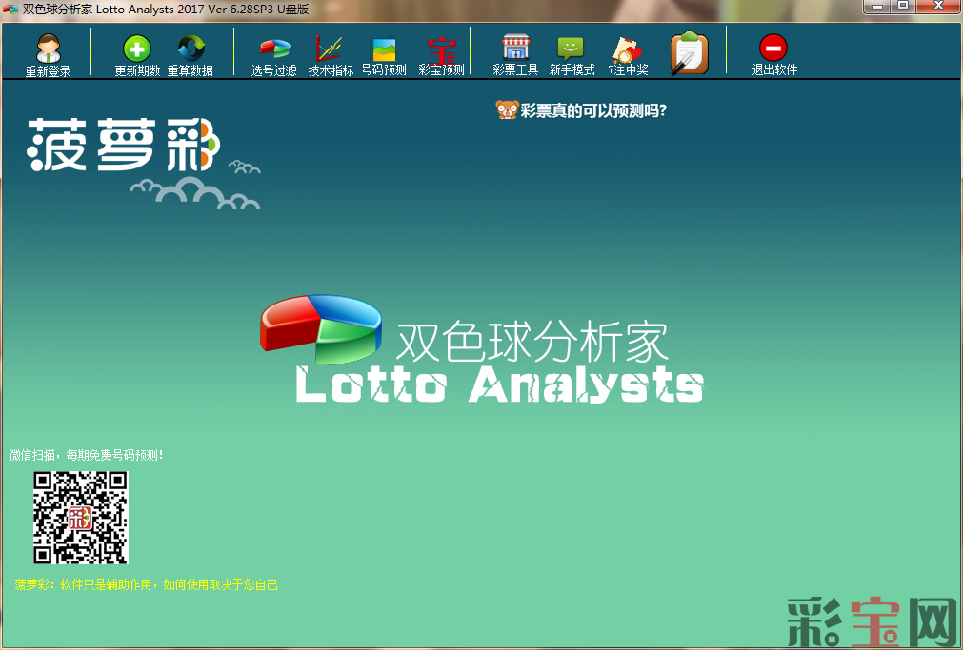This screenshot has height=650, width=963.
Task: Maximize the Lotto Analysts window
Action: click(902, 7)
